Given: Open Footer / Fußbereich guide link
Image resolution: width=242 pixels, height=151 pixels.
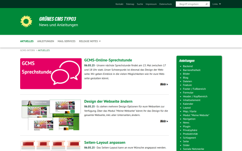Looking at the screenshot, I should [194, 89].
